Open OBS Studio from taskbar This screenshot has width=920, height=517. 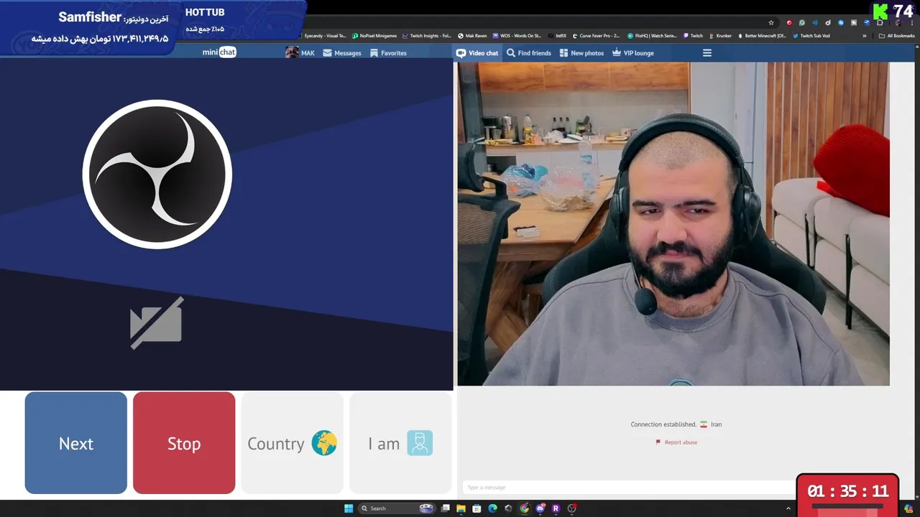click(571, 508)
